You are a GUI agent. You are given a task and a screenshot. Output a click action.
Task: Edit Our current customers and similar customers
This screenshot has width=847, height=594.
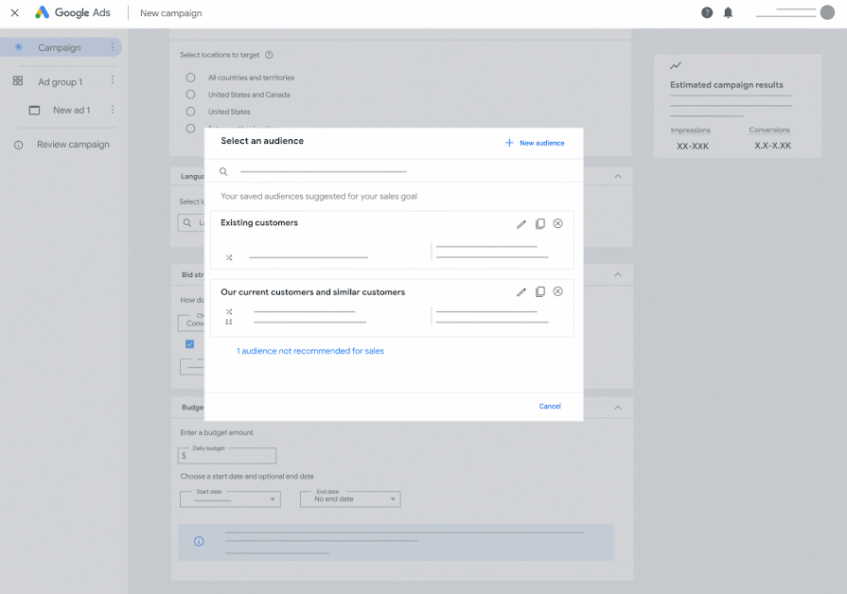pyautogui.click(x=521, y=292)
